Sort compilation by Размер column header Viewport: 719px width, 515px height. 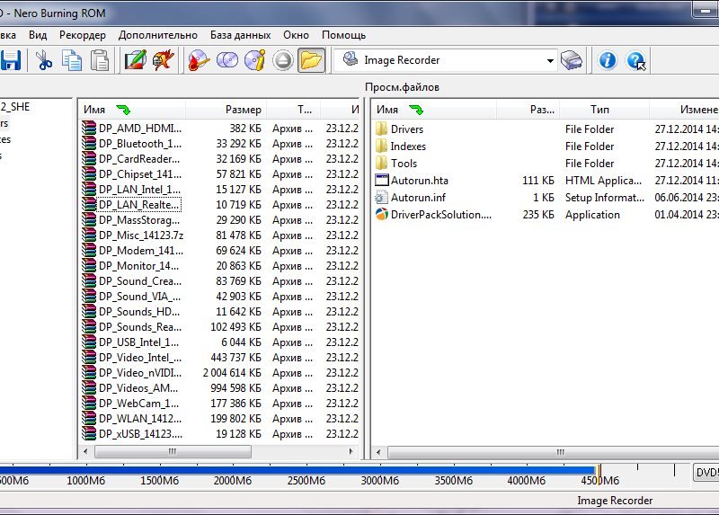coord(226,110)
